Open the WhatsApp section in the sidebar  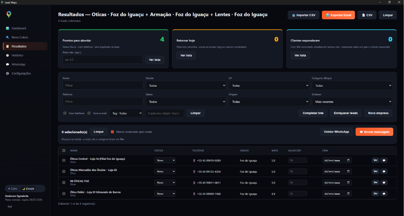pyautogui.click(x=25, y=64)
